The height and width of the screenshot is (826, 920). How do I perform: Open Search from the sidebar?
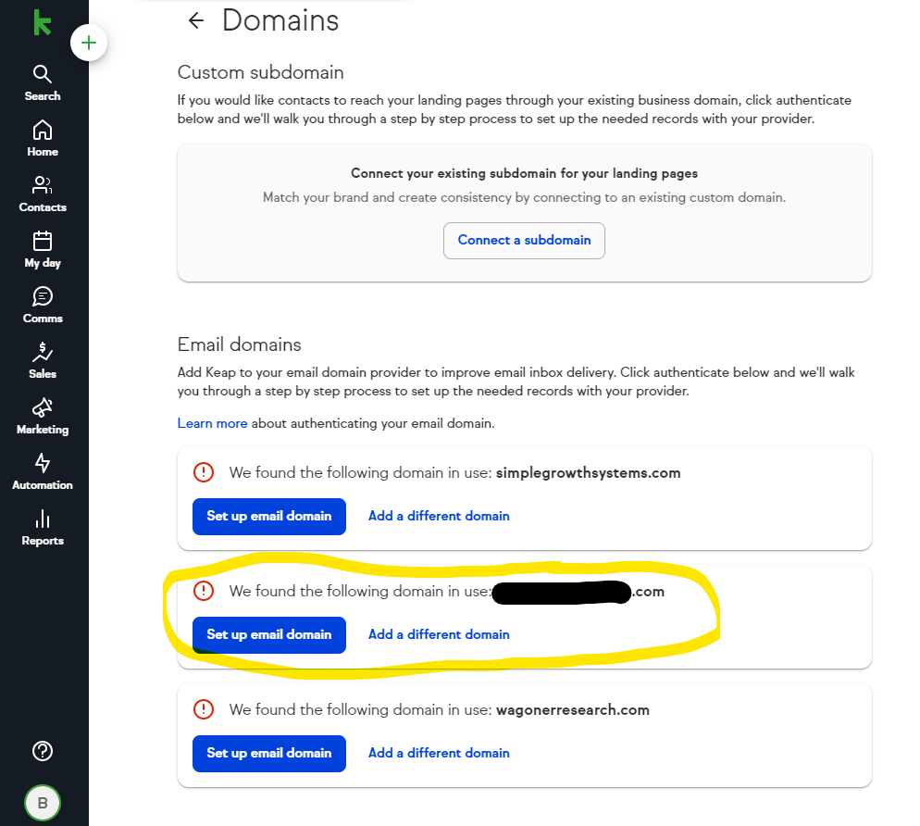(x=43, y=82)
